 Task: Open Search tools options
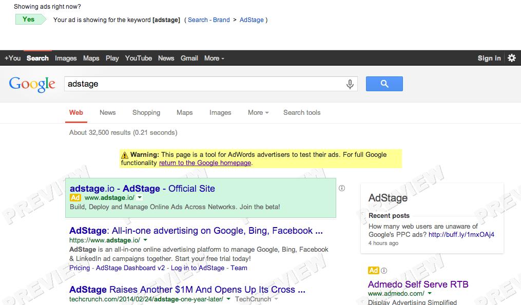pos(302,113)
